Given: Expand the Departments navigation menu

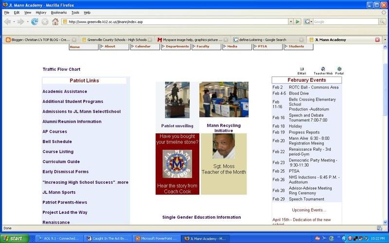Looking at the screenshot, I should coord(176,47).
